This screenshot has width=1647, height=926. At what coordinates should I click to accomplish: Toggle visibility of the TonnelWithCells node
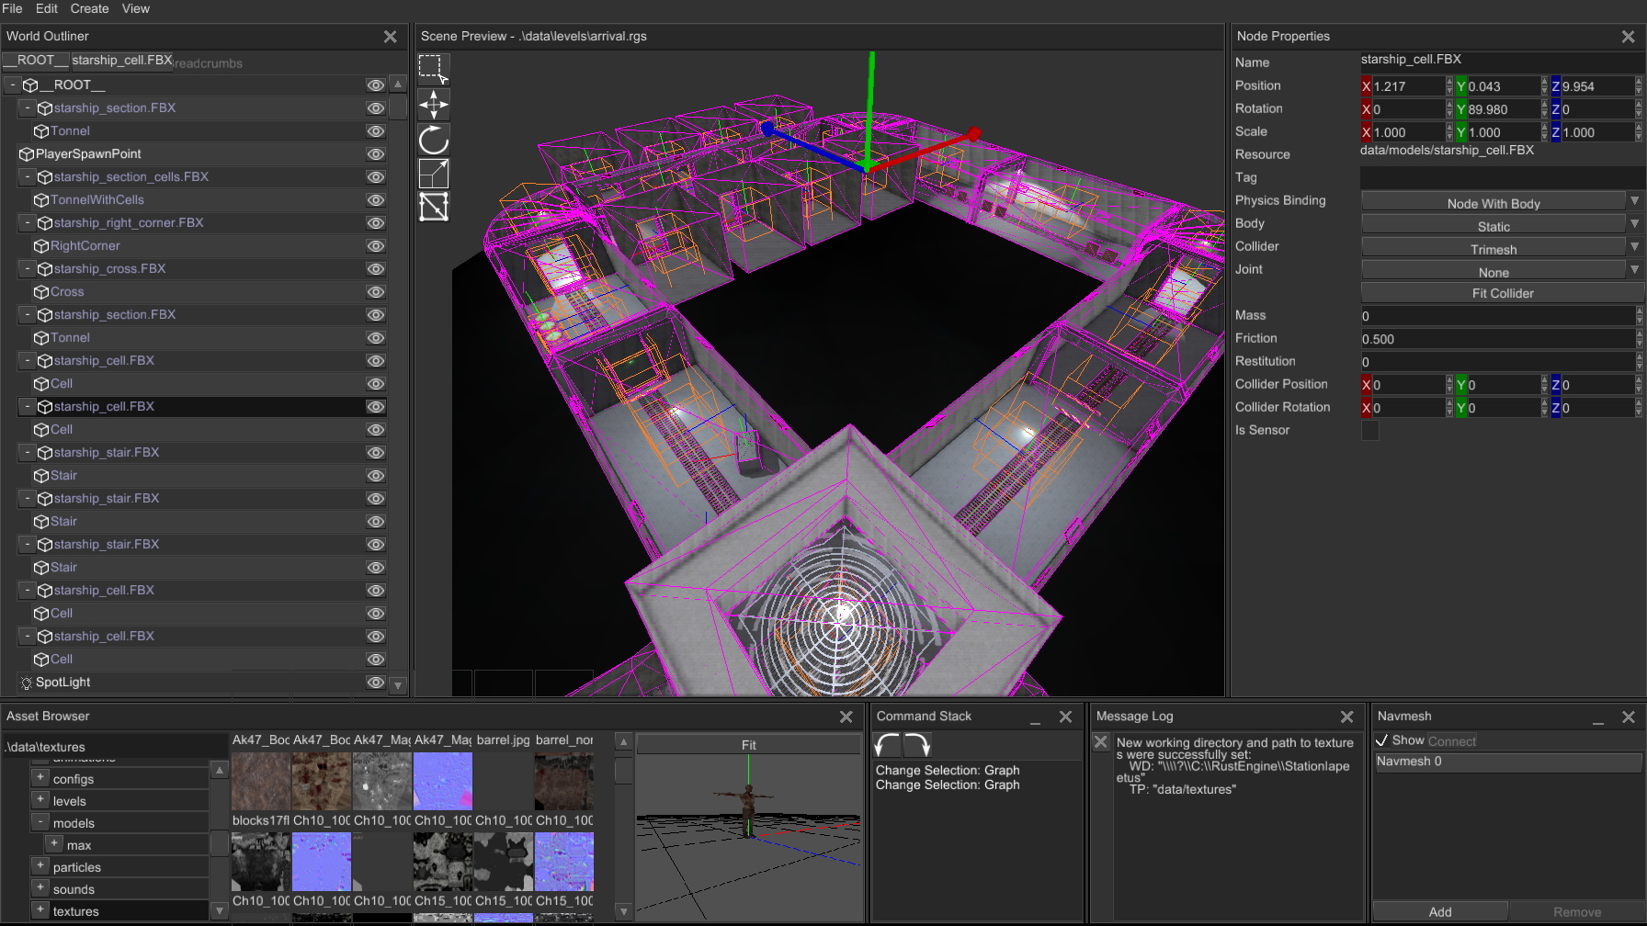(x=376, y=199)
